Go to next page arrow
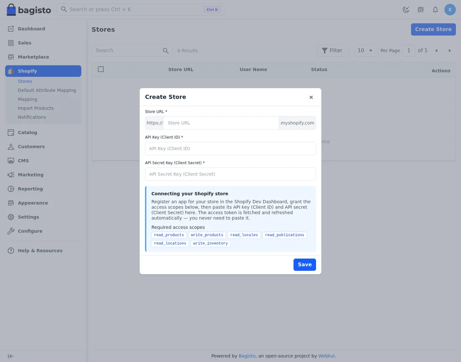 tap(449, 51)
